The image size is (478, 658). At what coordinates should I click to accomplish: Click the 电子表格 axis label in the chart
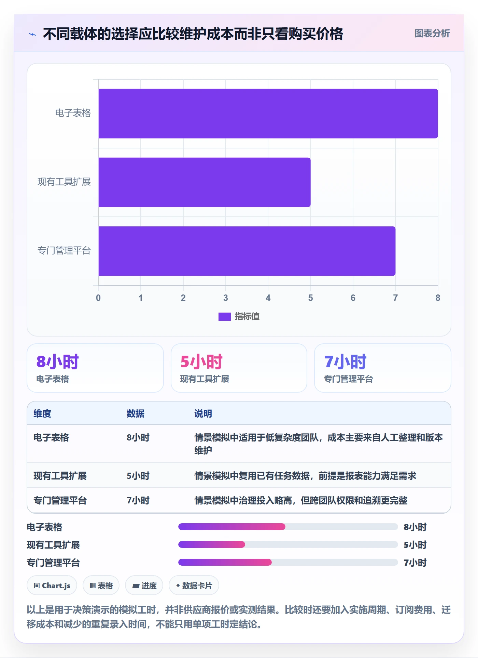coord(73,113)
